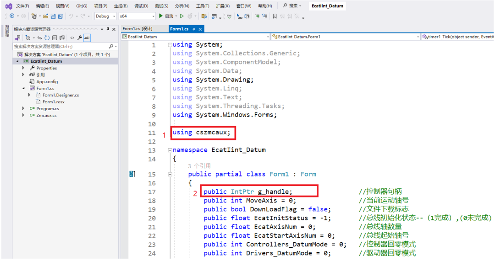Image resolution: width=495 pixels, height=261 pixels.
Task: Open the 调试(D) menu
Action: 141,6
